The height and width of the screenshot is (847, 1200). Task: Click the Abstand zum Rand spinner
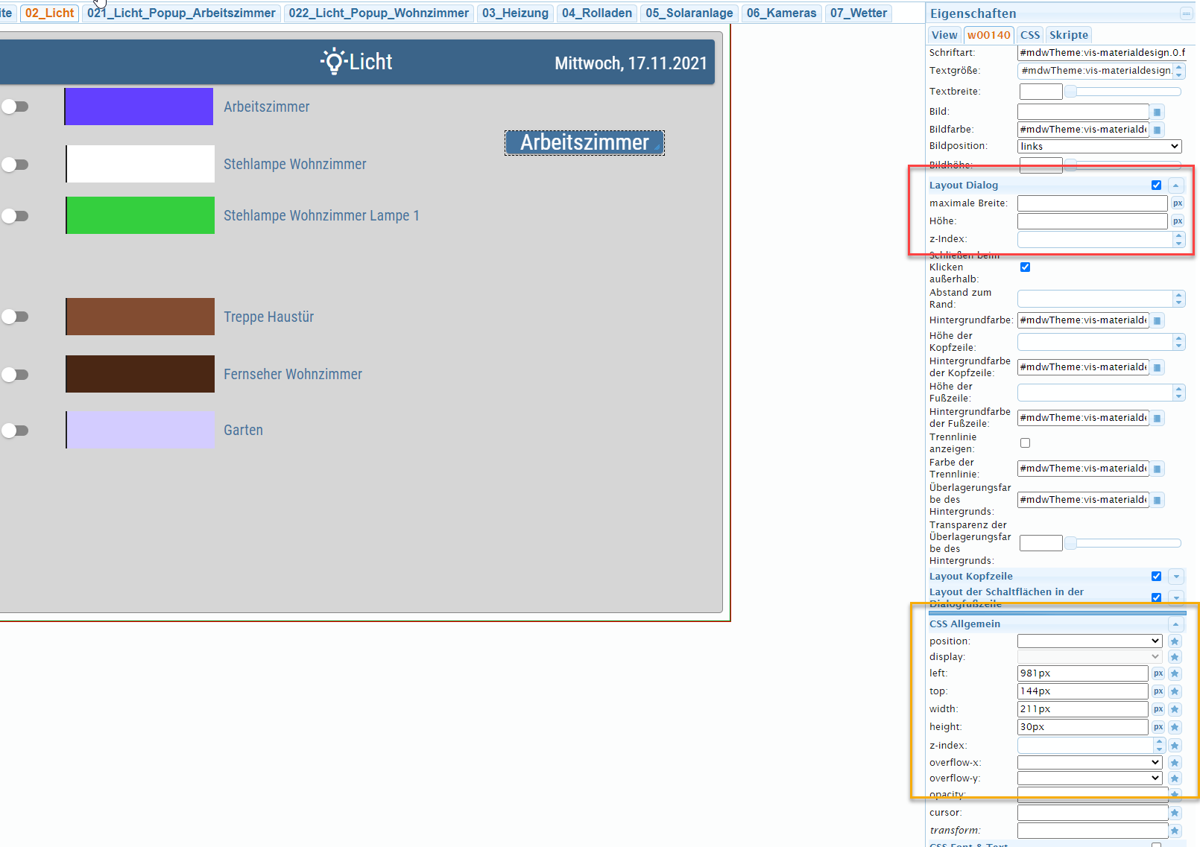1178,299
